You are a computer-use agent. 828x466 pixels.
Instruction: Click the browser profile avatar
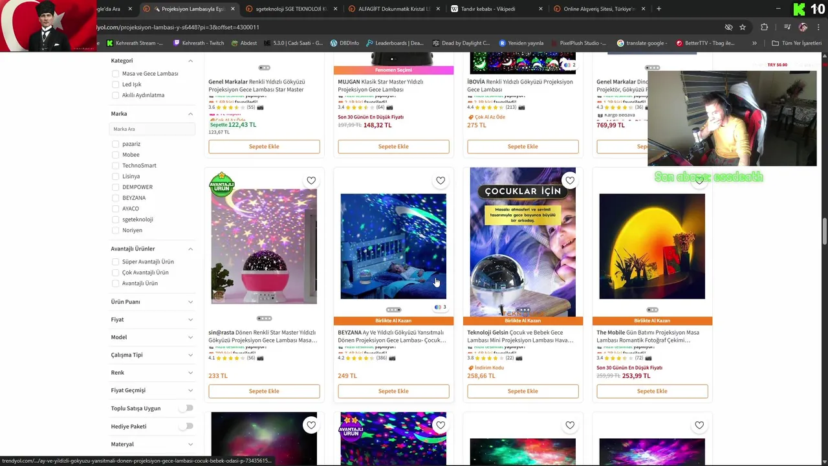[803, 27]
